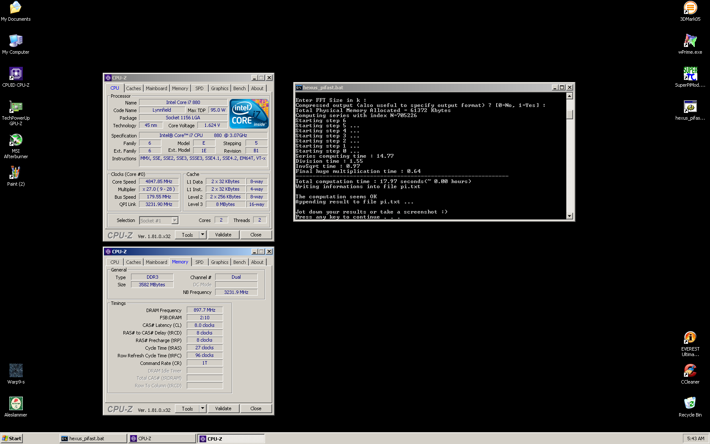Open About tab in lower CPU-Z window

[x=257, y=262]
